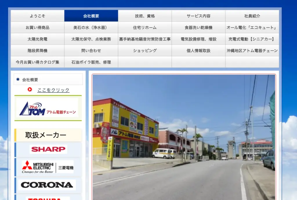The image size is (297, 200).
Task: Navigate to ショッピング
Action: 145,50
